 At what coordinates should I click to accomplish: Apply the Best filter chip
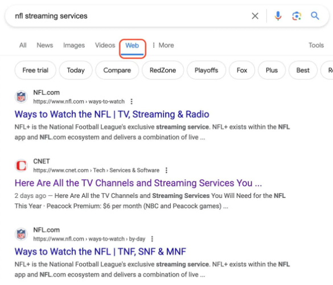pos(303,70)
